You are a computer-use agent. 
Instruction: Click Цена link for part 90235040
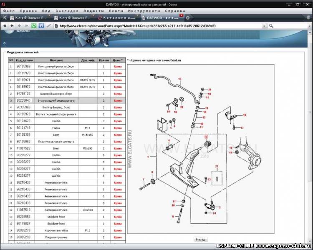[x=118, y=100]
